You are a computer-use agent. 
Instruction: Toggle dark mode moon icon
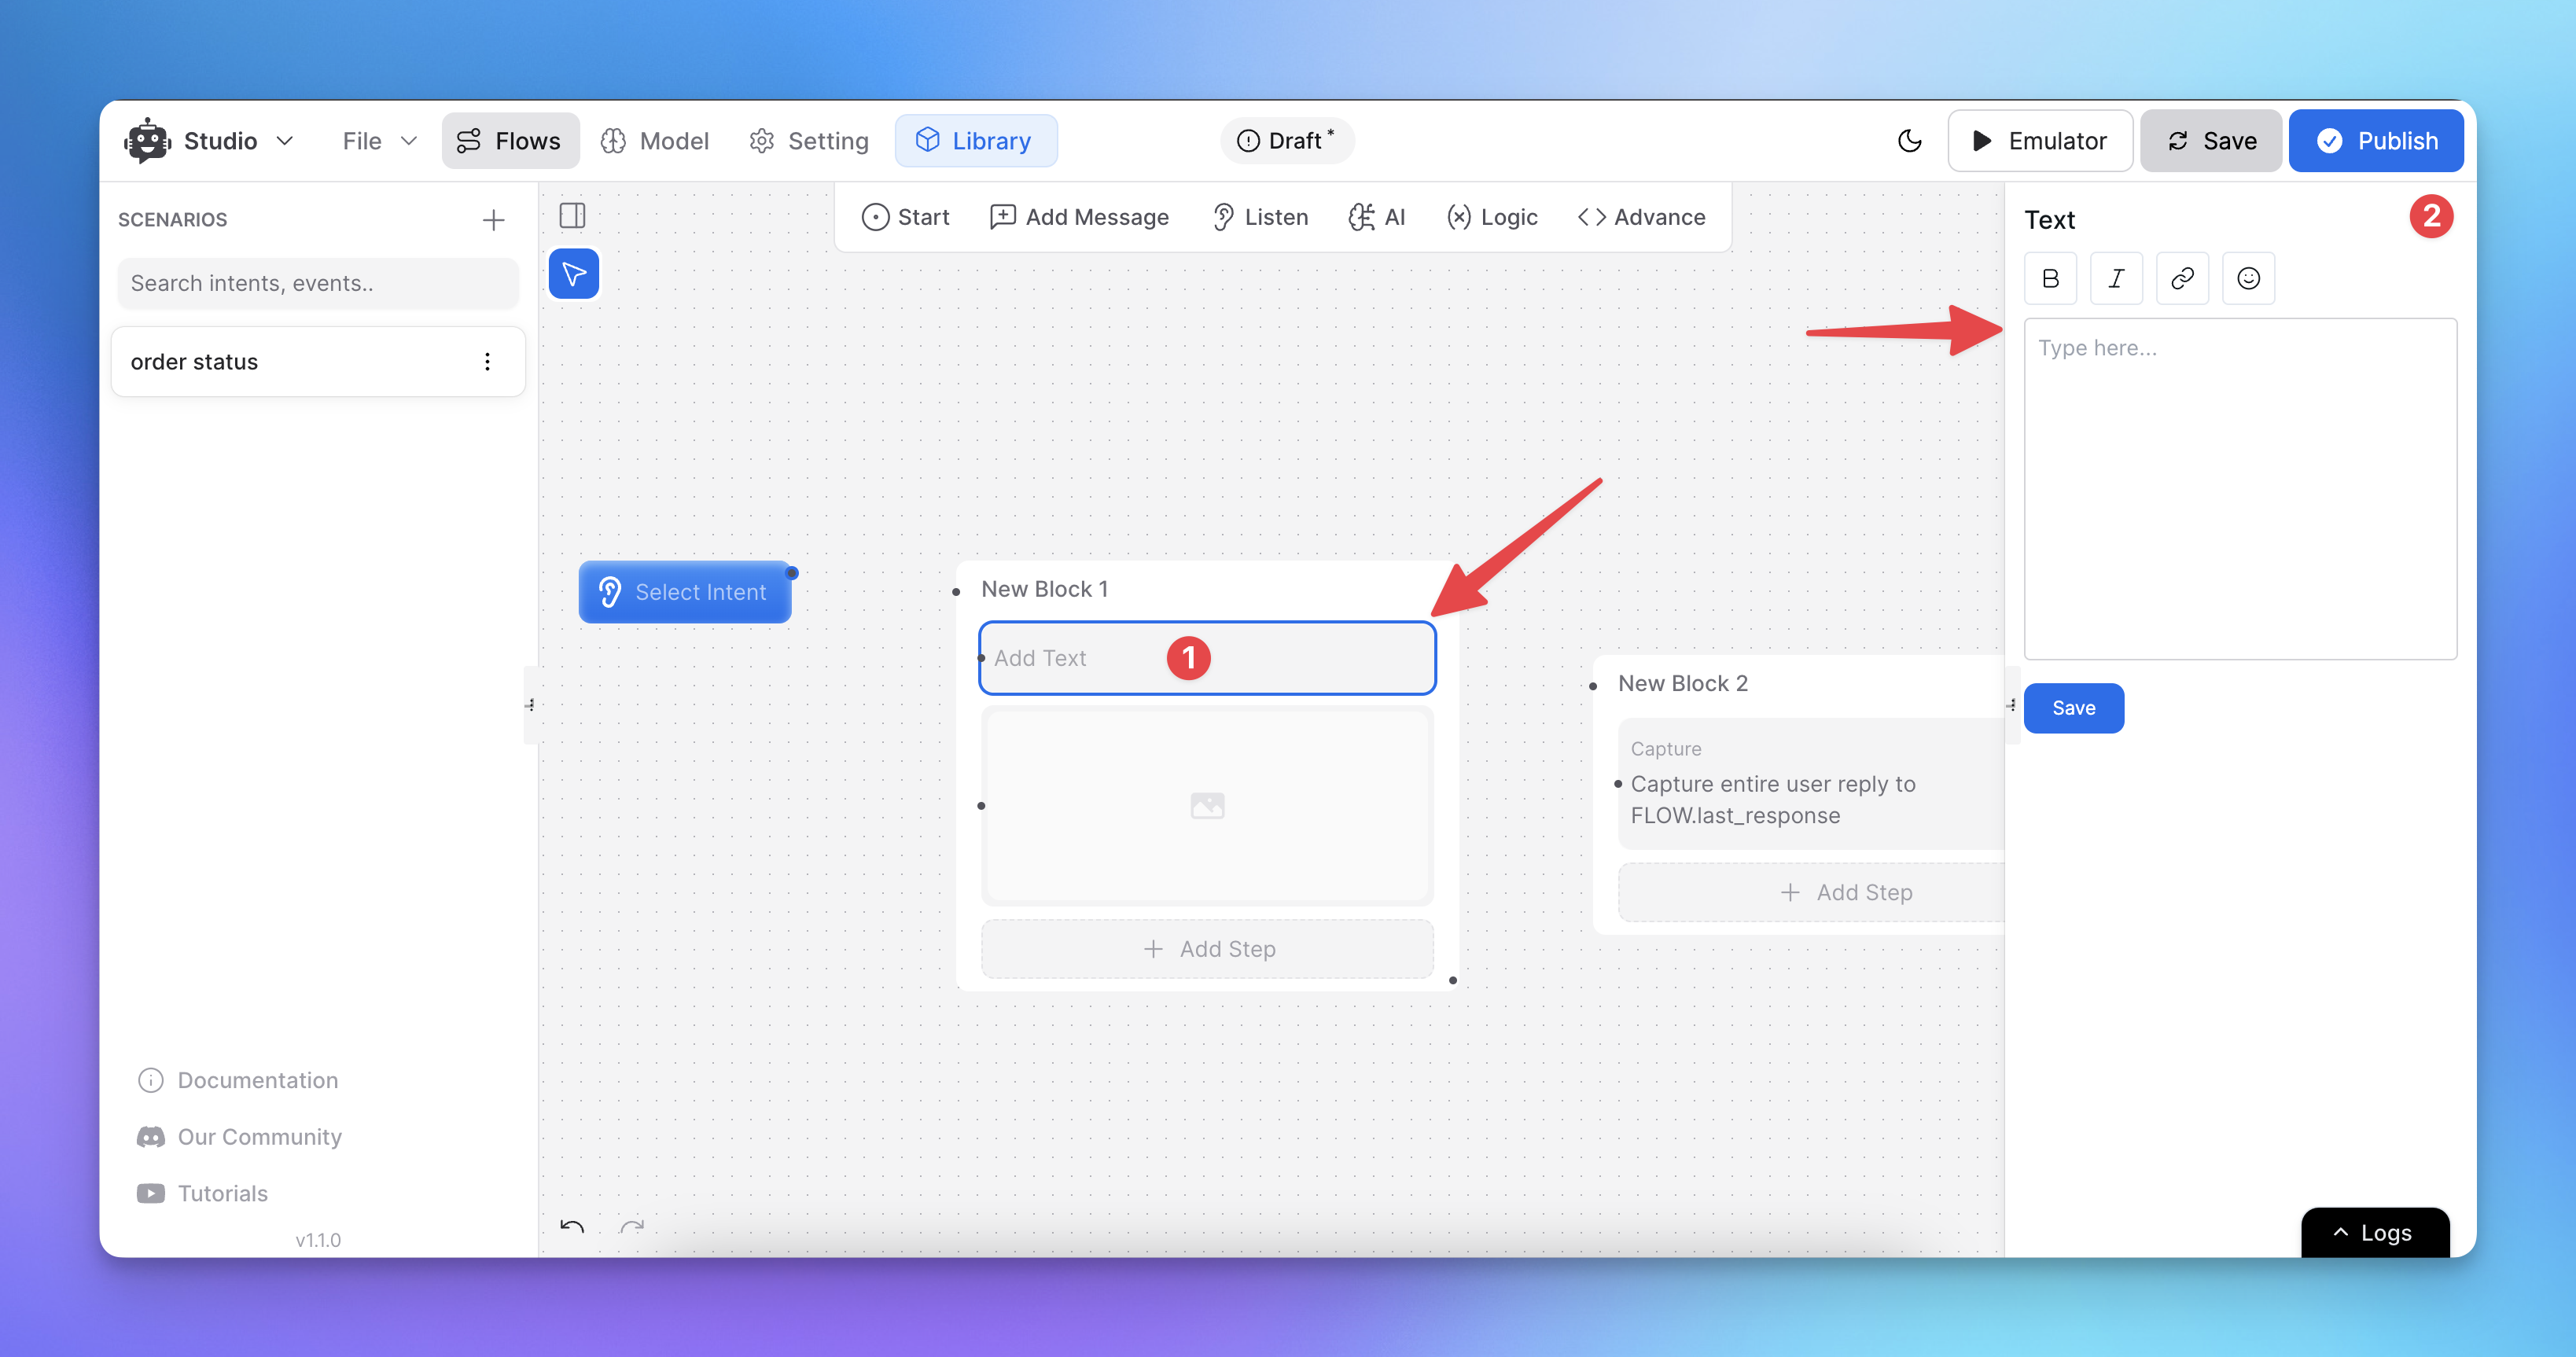(x=1909, y=141)
